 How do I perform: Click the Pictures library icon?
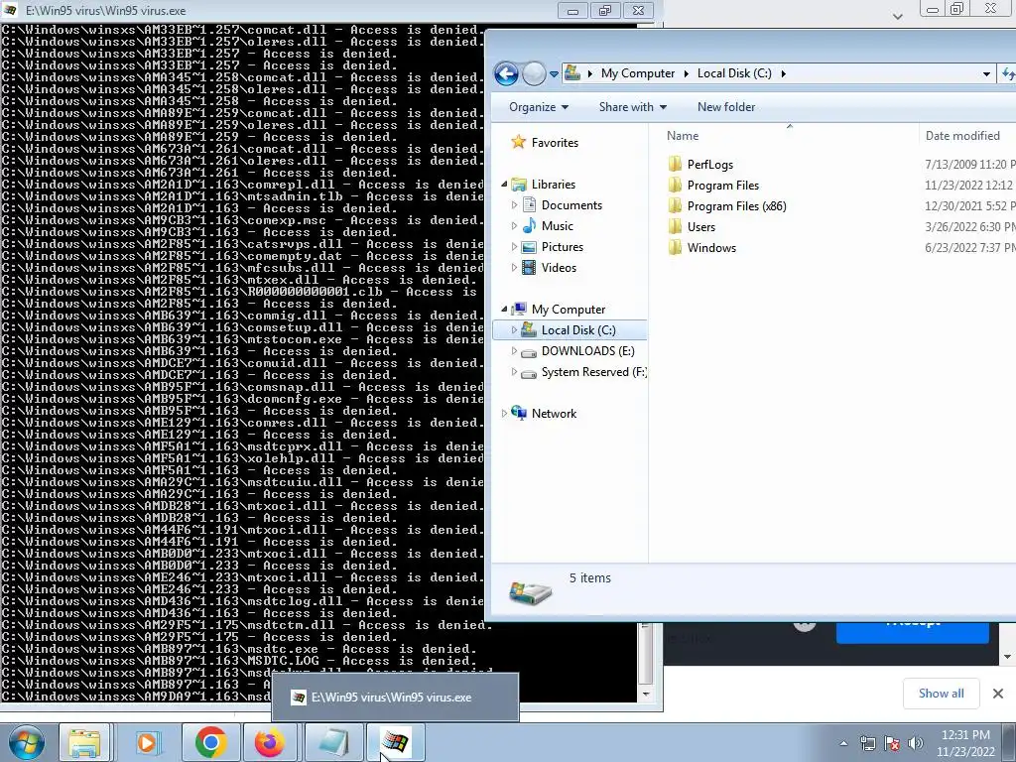tap(529, 247)
